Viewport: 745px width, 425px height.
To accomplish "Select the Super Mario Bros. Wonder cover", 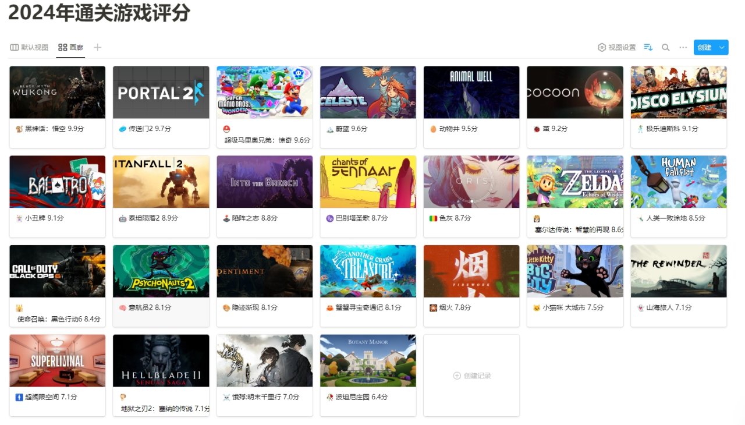I will [x=265, y=92].
